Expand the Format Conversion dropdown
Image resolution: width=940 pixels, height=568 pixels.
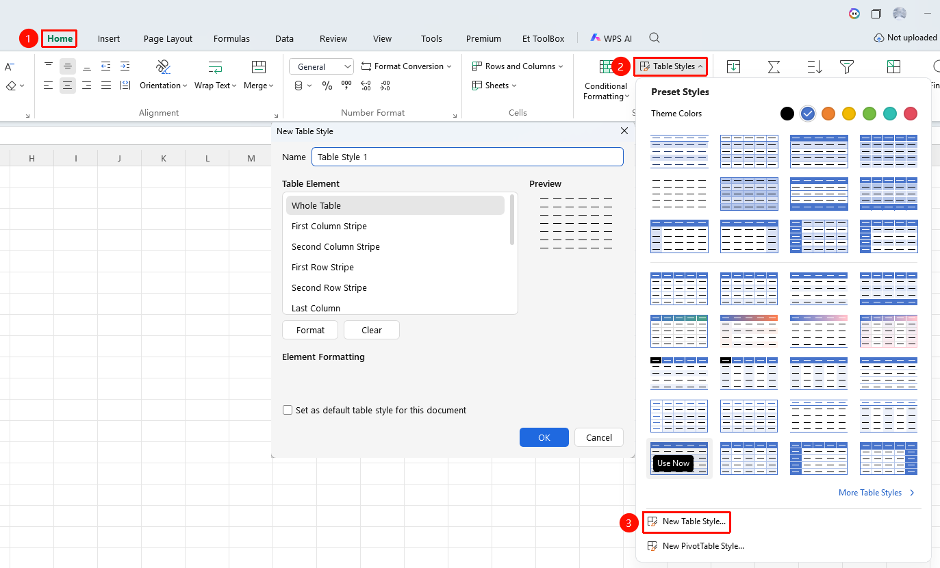(x=407, y=66)
